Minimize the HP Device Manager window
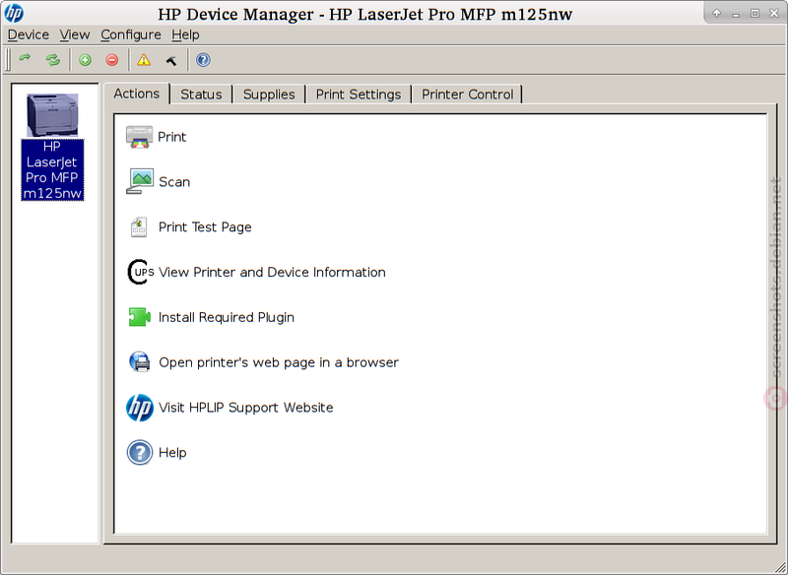Screen dimensions: 788x575 point(736,14)
